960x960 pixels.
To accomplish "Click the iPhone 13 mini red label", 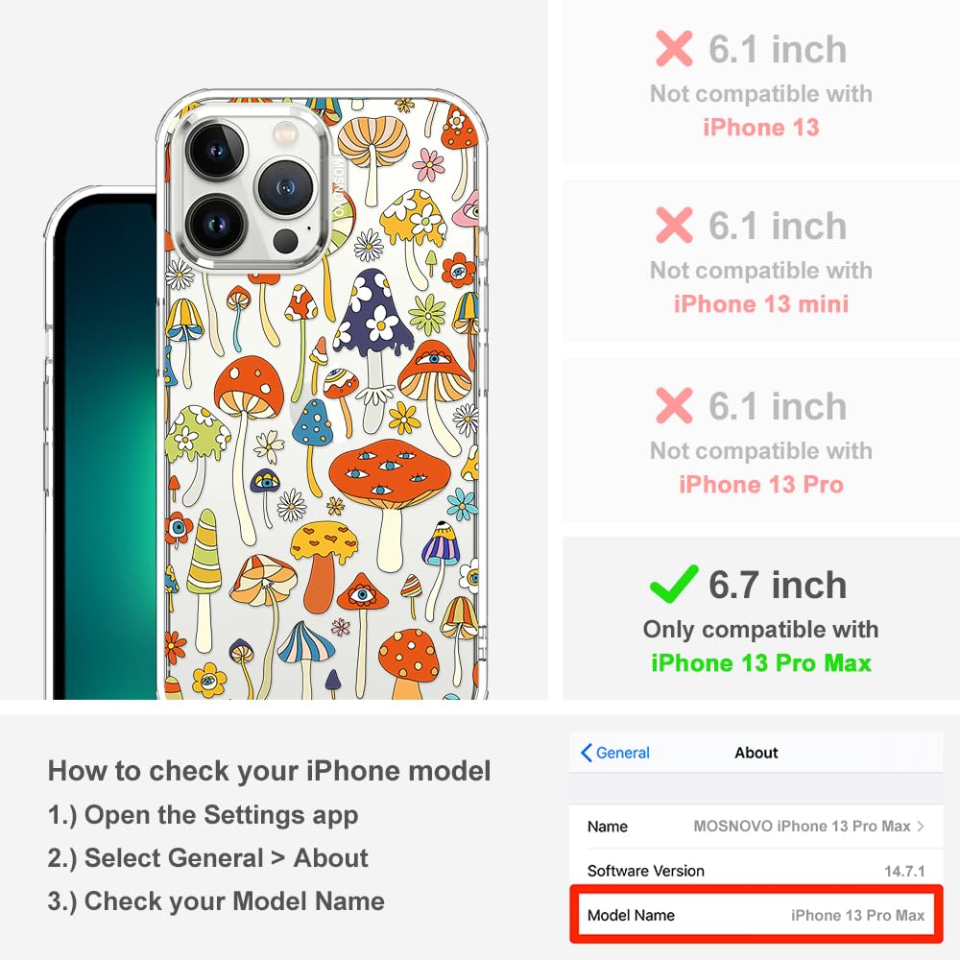I will coord(761,303).
